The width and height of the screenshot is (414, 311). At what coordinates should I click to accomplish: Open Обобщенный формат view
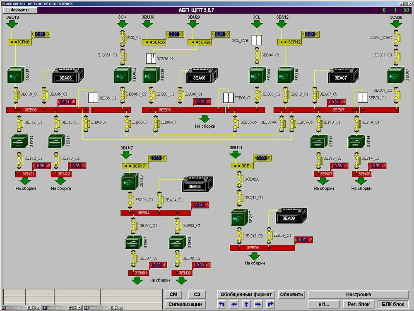tap(246, 294)
